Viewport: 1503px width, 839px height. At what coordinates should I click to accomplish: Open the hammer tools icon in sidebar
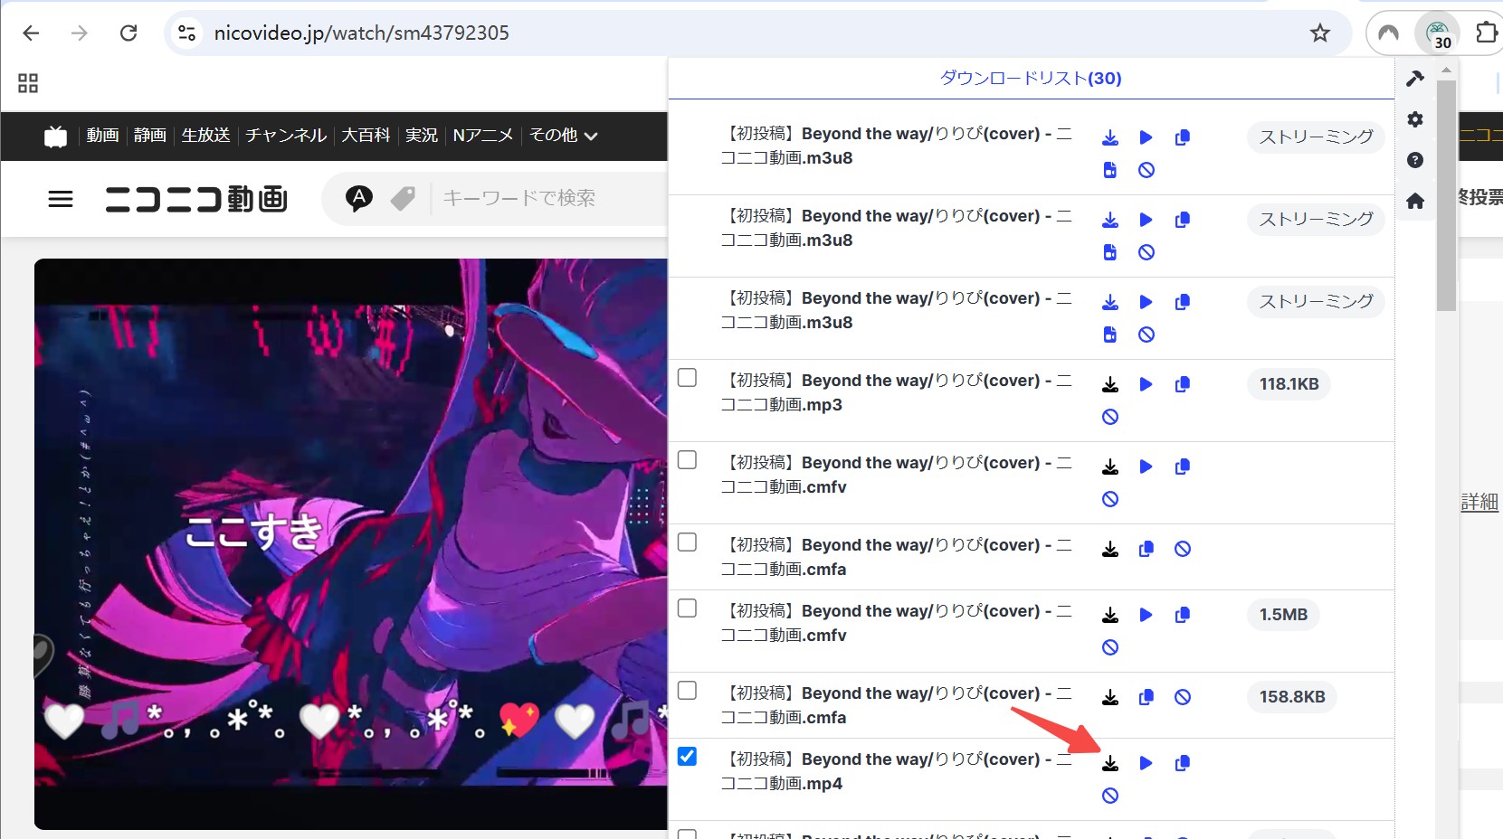[x=1415, y=79]
